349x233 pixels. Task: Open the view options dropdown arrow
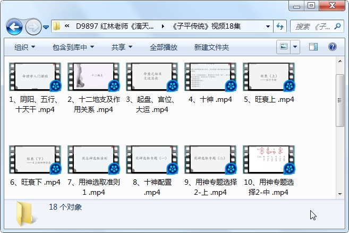[x=295, y=47]
